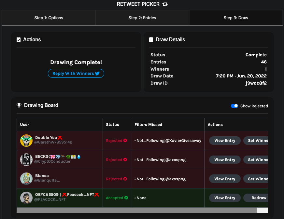Click the @CryptOConducter handle
The image size is (284, 219).
coord(52,161)
